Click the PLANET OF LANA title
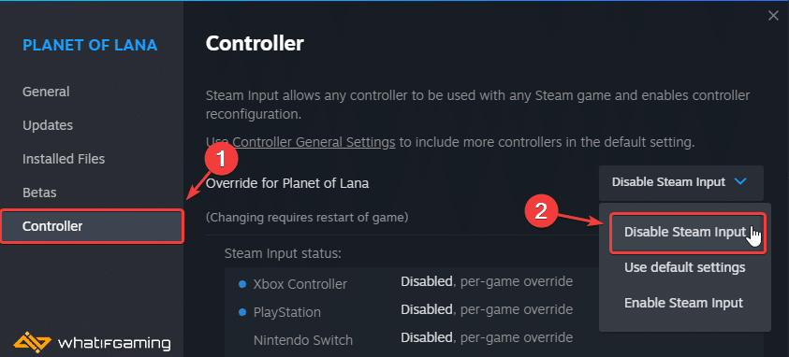Screen dimensions: 789x357 tap(90, 45)
